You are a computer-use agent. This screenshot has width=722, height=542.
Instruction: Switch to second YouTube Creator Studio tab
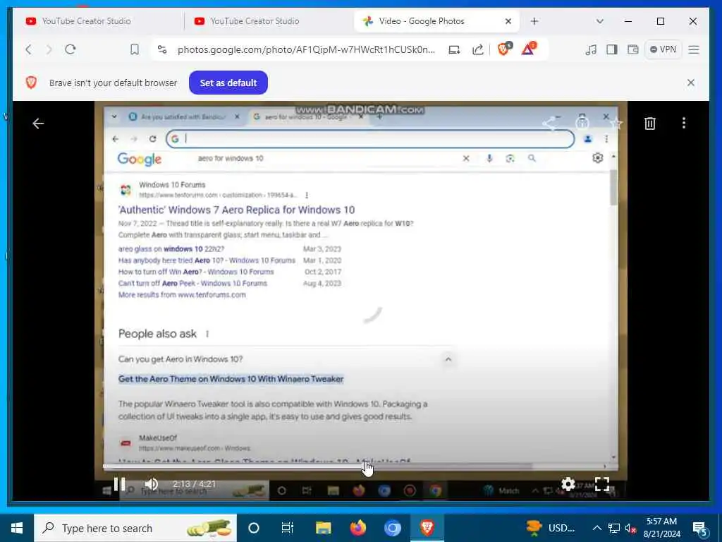(267, 21)
